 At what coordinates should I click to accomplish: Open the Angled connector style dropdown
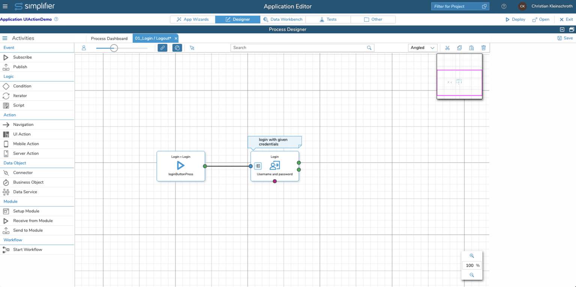(423, 48)
